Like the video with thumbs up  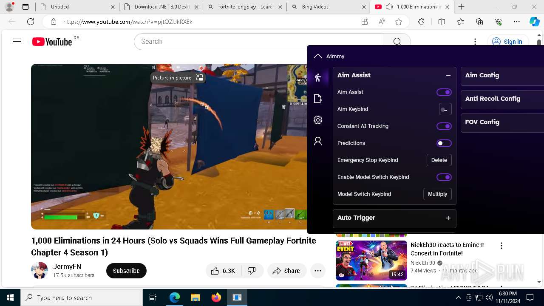coord(224,271)
